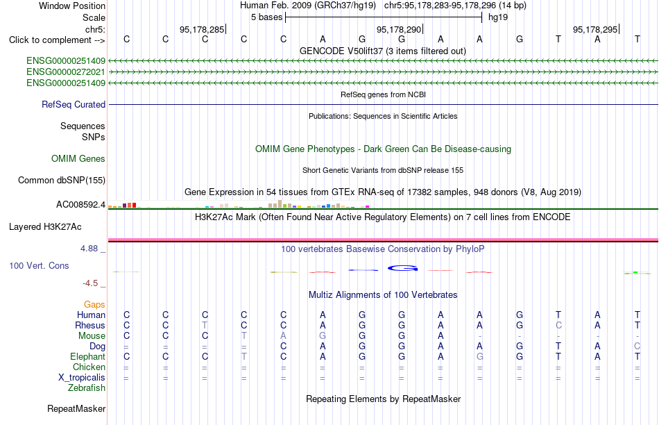Open 'Multiz Alignments of 100 Vertebrates' title
Image resolution: width=659 pixels, height=425 pixels.
[383, 294]
